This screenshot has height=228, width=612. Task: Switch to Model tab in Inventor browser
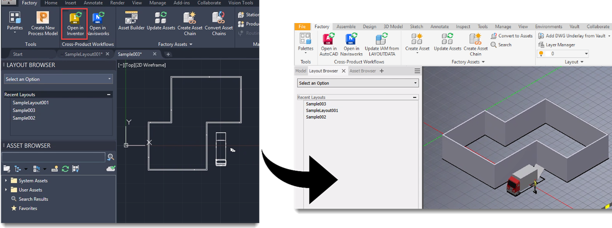pos(301,71)
